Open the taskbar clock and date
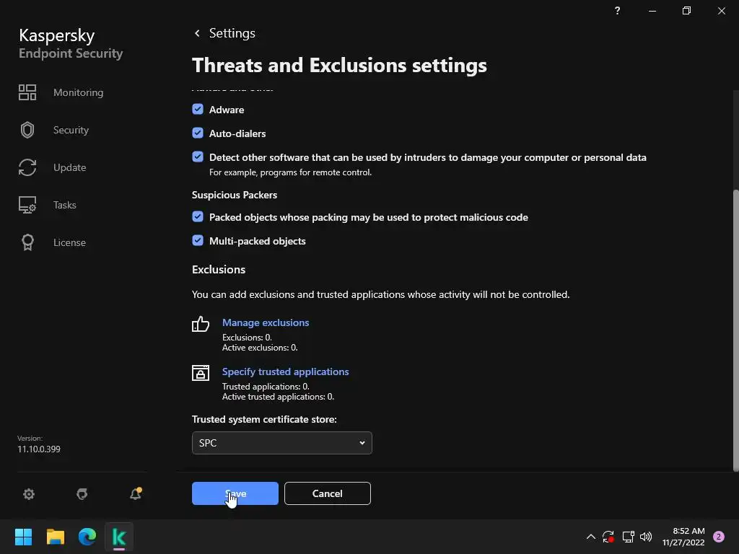 tap(683, 537)
